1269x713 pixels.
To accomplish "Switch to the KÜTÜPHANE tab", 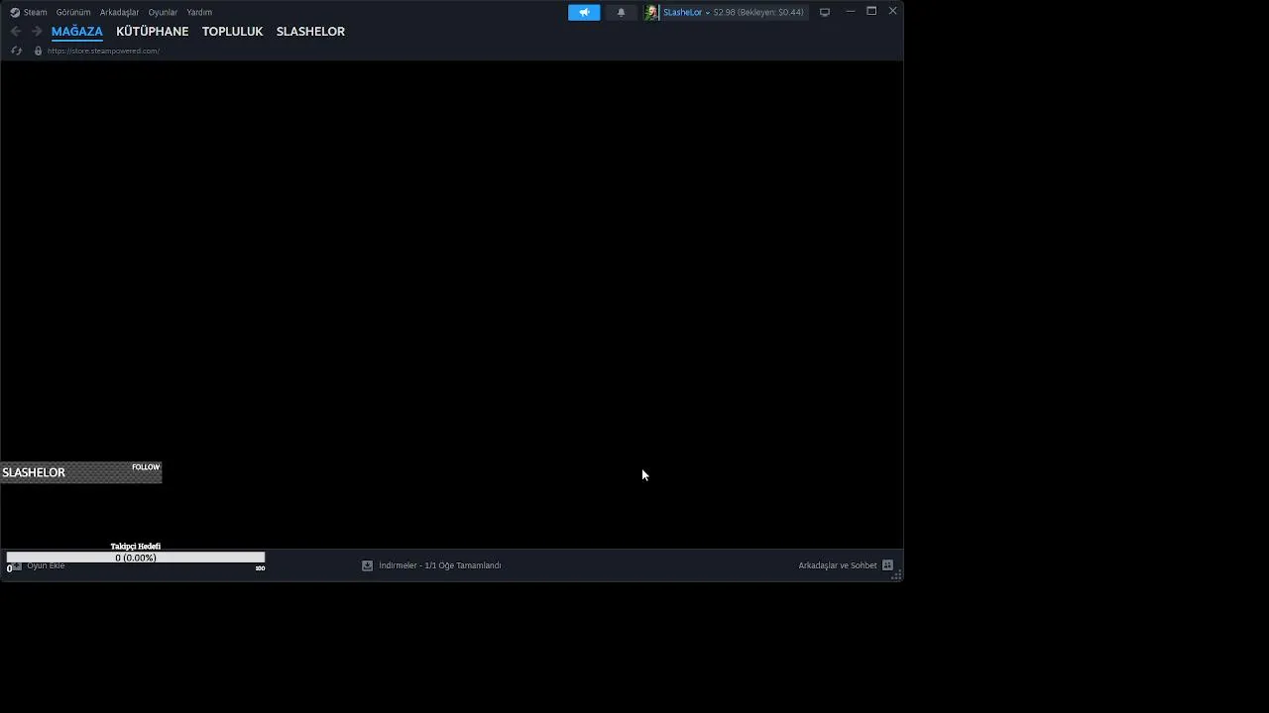I will pos(152,31).
